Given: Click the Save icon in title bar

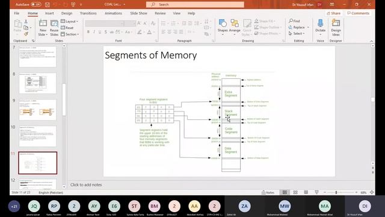Looking at the screenshot, I should point(48,4).
